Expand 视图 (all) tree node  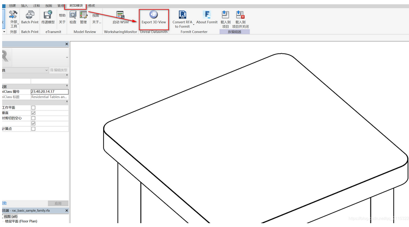tap(3, 216)
